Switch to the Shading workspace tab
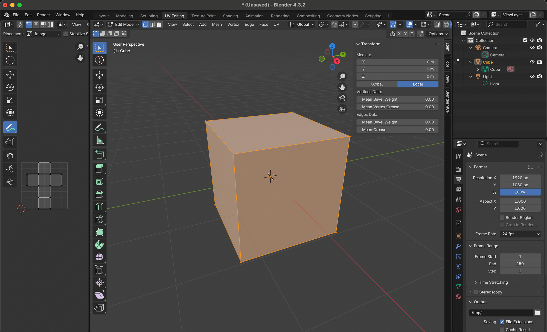 (230, 16)
